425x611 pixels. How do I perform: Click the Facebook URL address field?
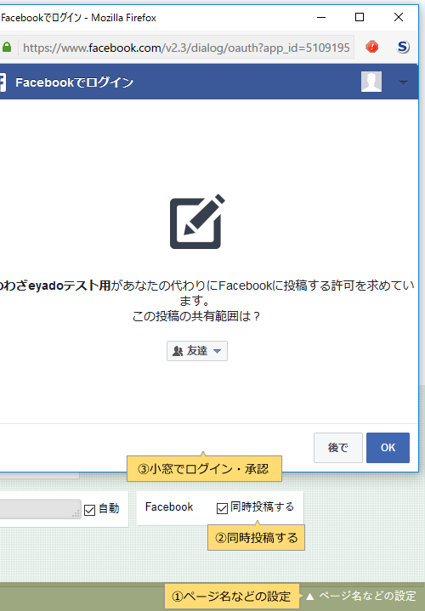click(186, 48)
